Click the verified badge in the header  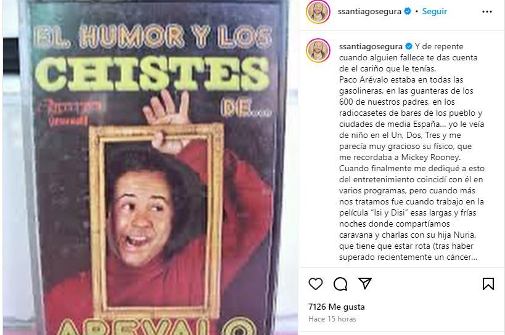(x=408, y=11)
